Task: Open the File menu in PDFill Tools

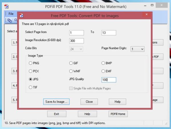Action: point(11,14)
